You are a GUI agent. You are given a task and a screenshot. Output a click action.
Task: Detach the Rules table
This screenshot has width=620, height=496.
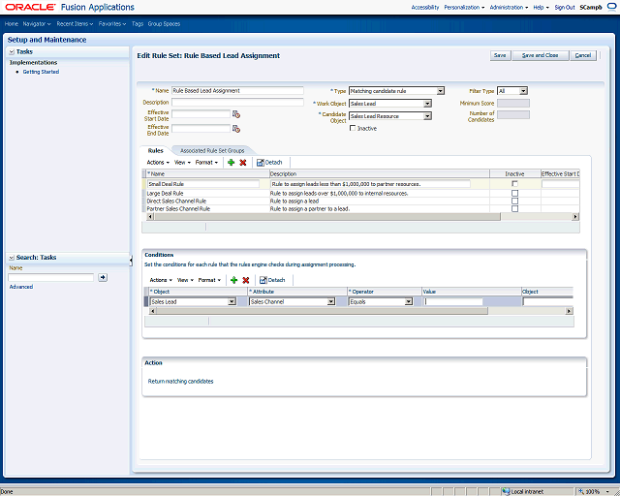[269, 162]
